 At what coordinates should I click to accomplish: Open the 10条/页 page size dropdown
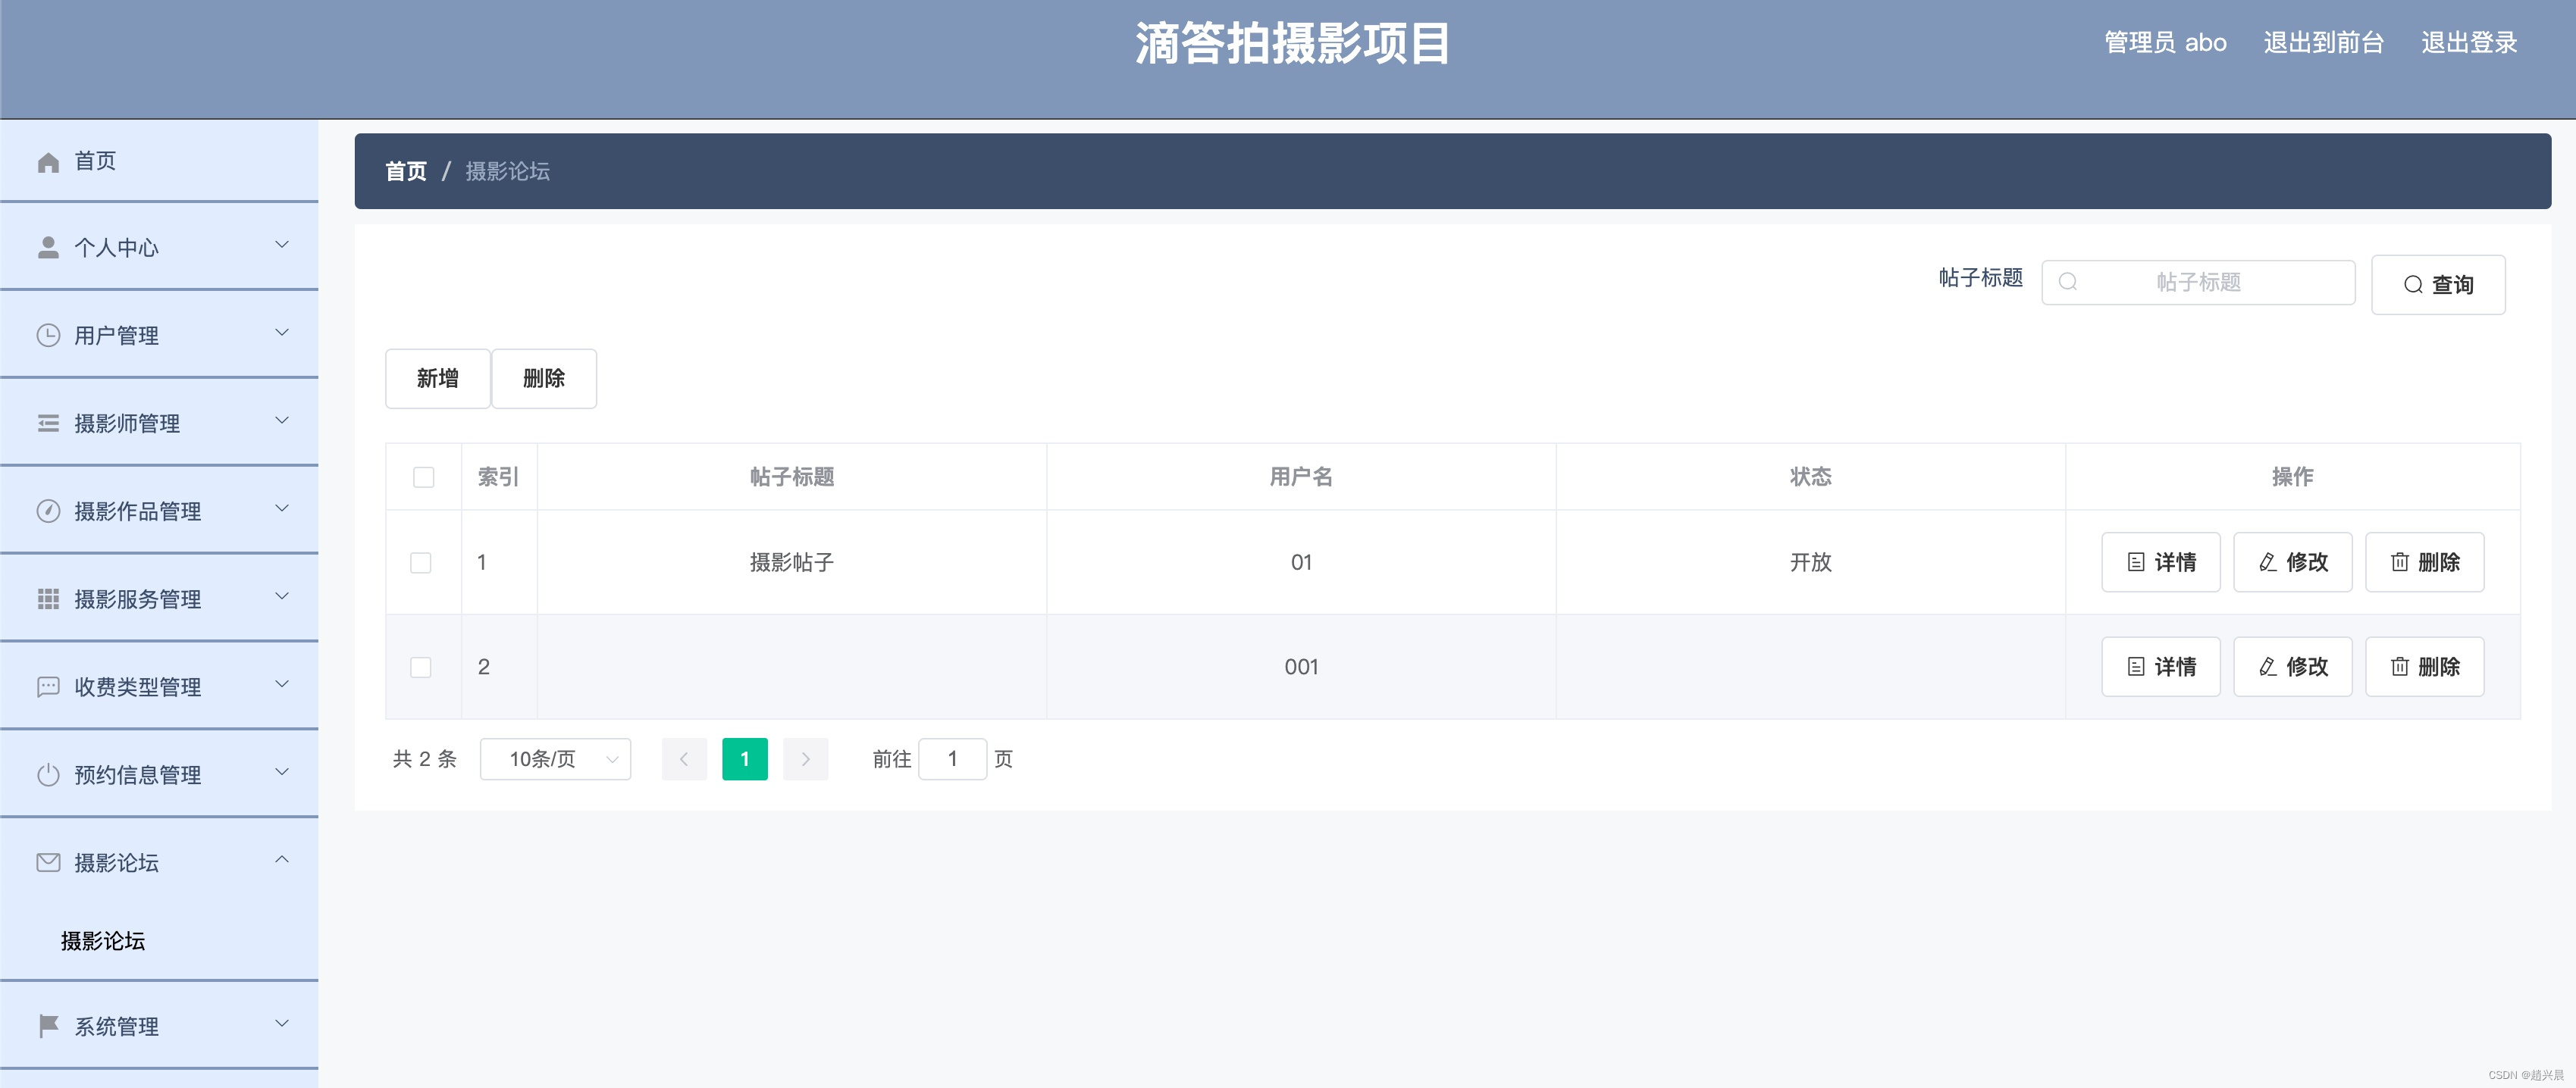coord(556,759)
